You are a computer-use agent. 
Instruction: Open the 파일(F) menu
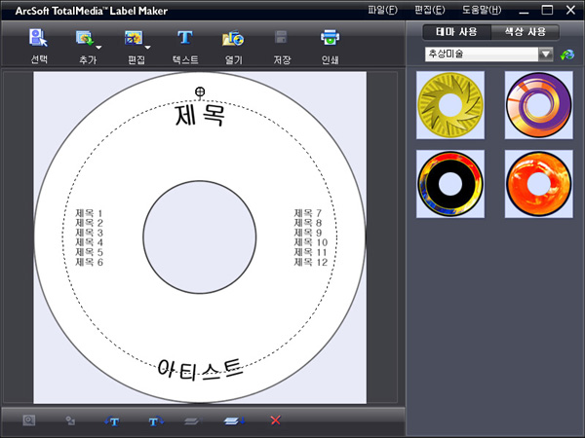tap(382, 10)
